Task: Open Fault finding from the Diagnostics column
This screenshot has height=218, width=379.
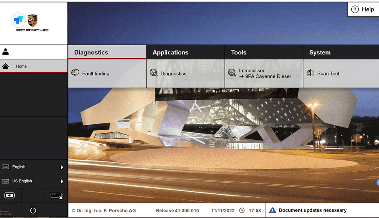Action: pos(107,73)
